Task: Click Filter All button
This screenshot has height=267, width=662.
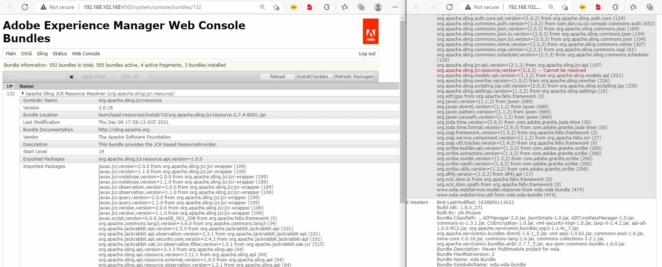Action: [x=130, y=77]
